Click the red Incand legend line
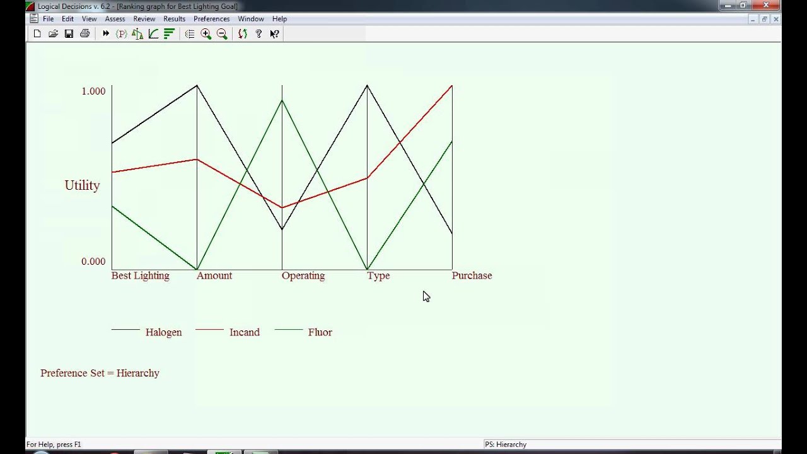The image size is (807, 454). [x=210, y=330]
